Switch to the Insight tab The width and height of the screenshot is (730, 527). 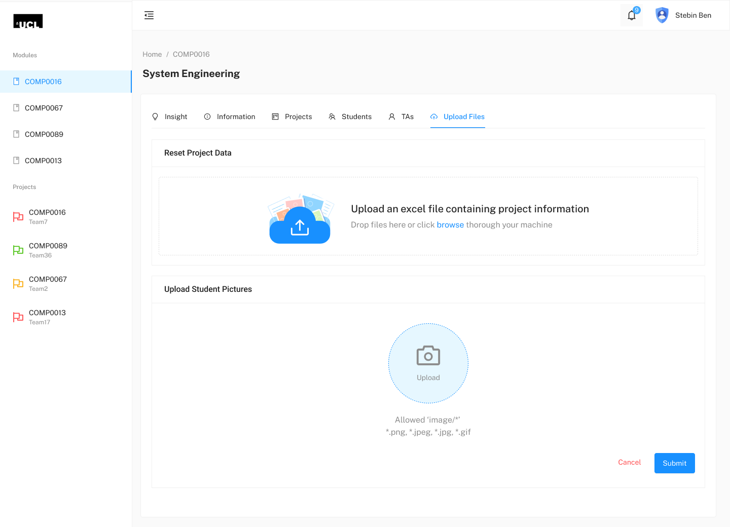pos(169,117)
